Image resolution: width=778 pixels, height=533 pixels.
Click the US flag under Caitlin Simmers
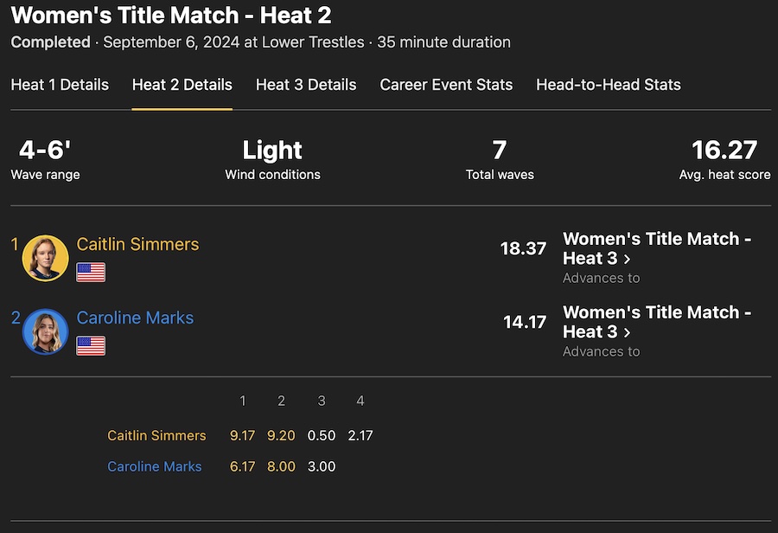91,273
